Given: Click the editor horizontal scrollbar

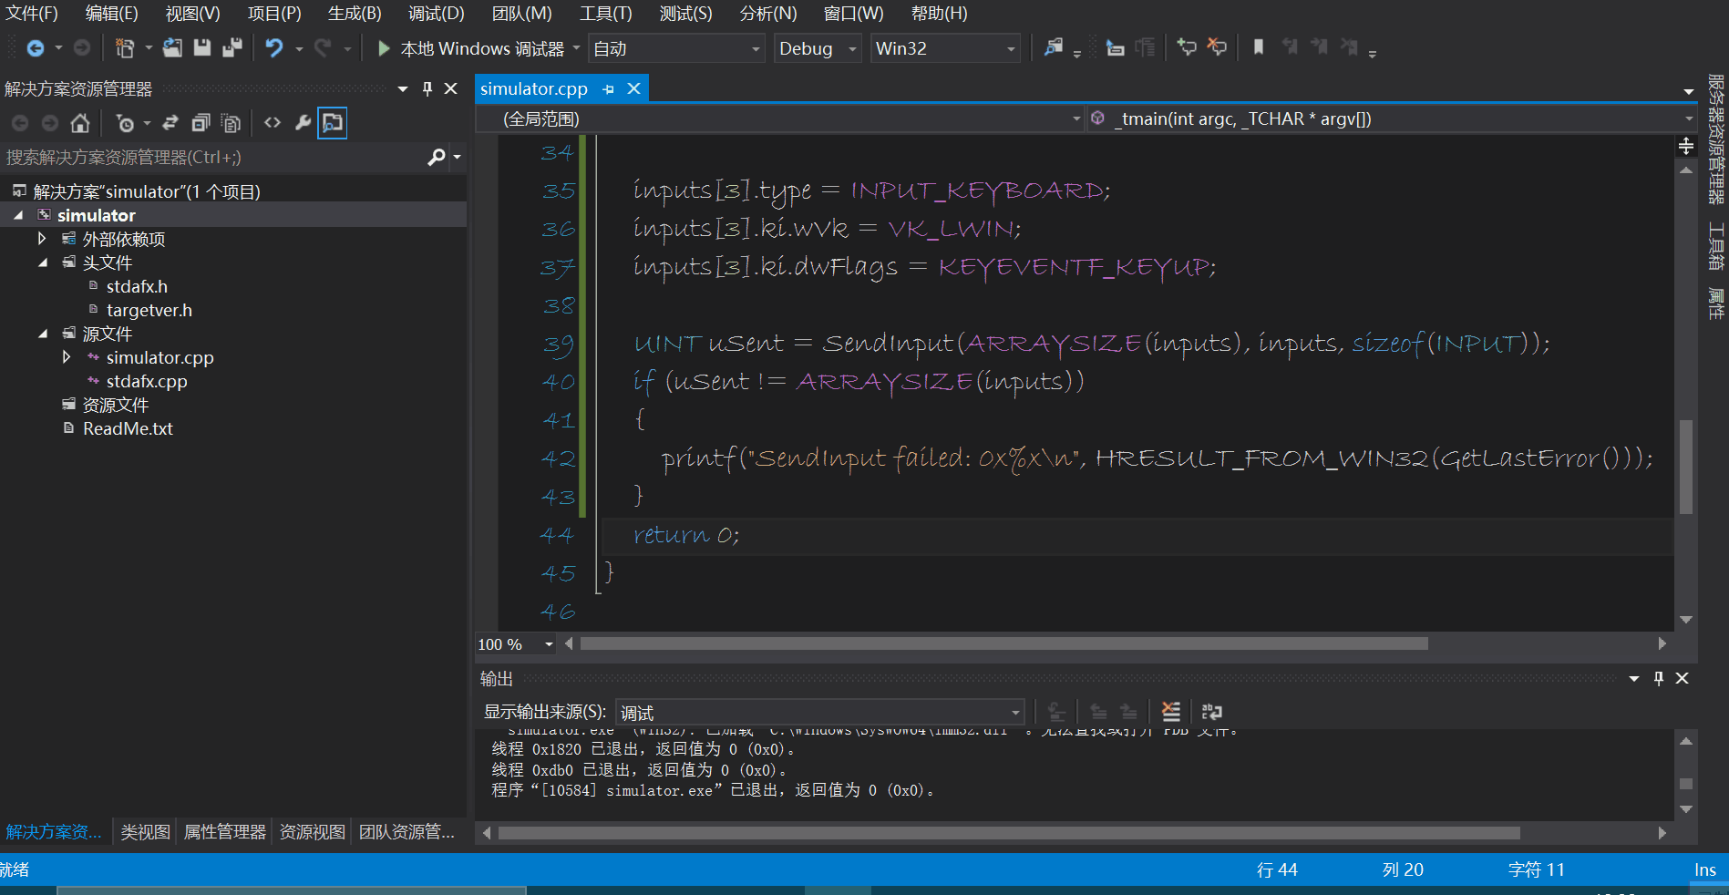Looking at the screenshot, I should [x=1003, y=644].
